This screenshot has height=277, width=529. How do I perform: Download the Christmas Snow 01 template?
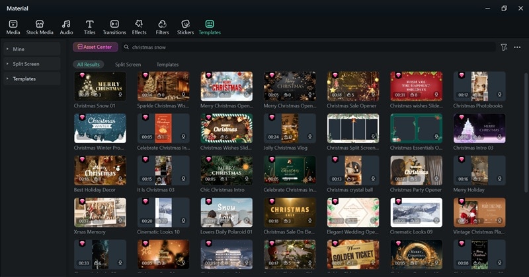coord(120,95)
